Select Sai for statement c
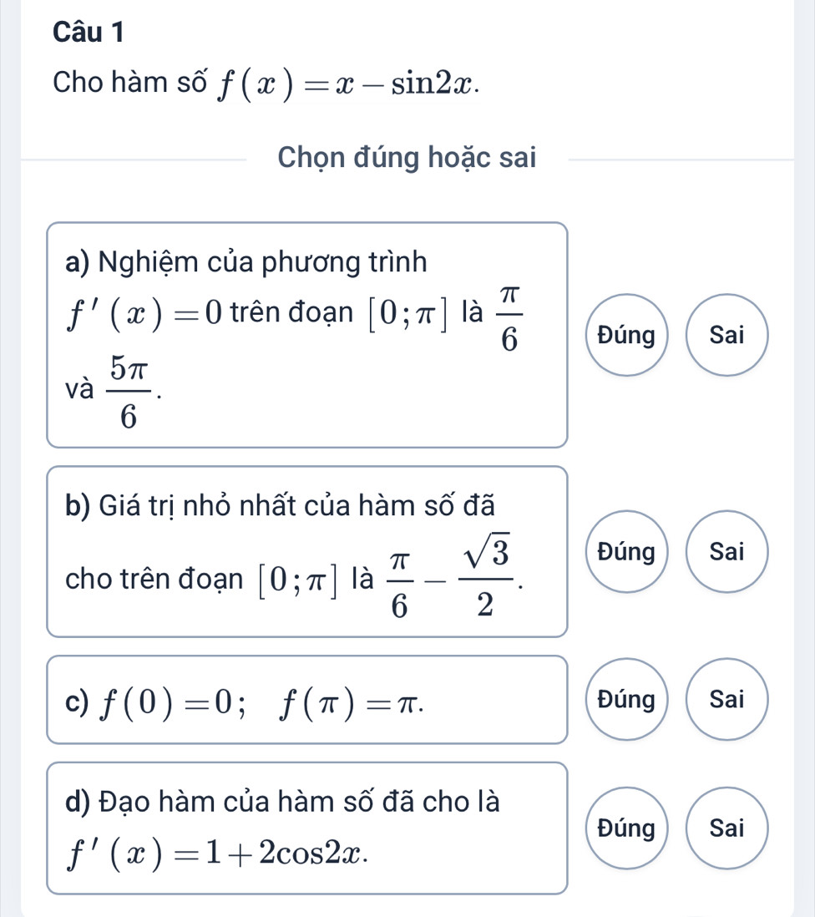The image size is (815, 917). click(x=726, y=700)
